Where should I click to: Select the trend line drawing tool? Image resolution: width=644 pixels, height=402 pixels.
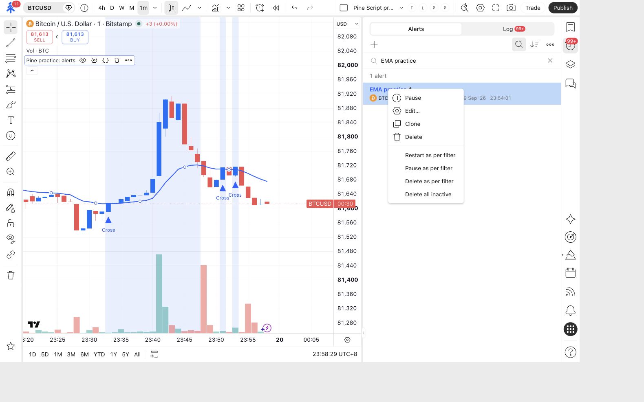point(11,43)
